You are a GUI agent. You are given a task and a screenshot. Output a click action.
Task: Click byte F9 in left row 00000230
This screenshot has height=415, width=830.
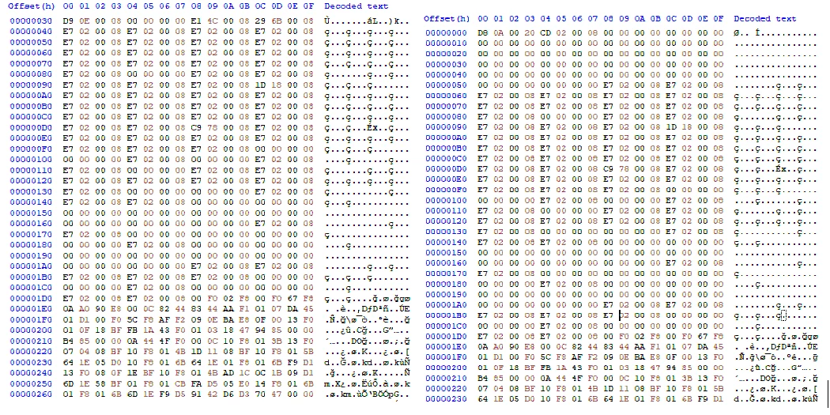click(292, 362)
